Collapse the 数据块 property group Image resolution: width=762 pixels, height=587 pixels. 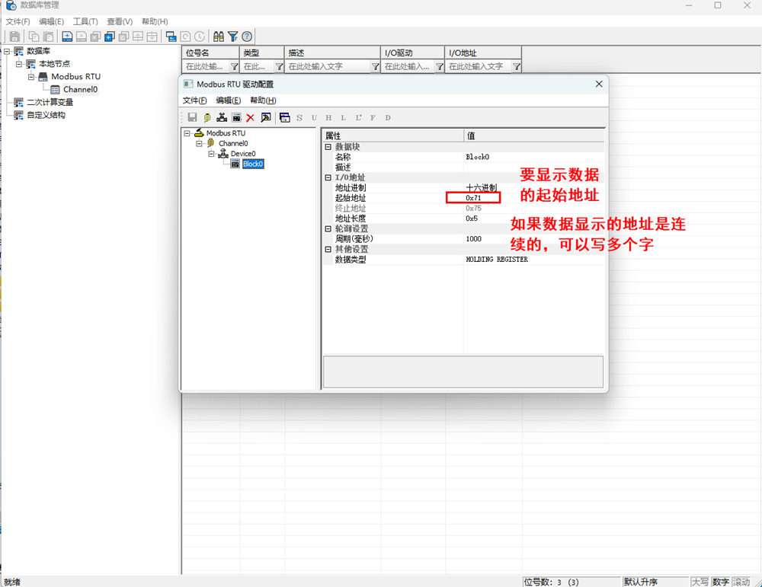[328, 147]
